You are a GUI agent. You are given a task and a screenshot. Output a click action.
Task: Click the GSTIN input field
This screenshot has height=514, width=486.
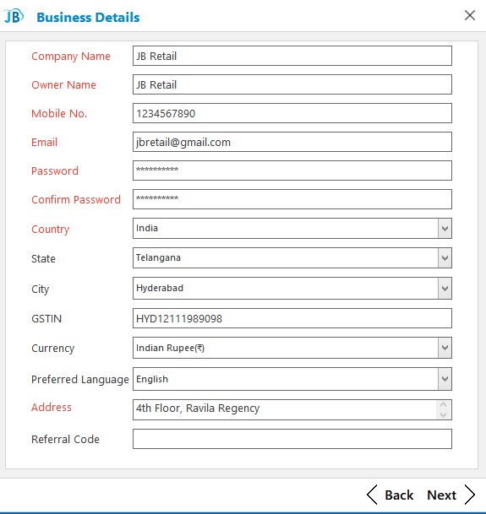click(x=292, y=318)
